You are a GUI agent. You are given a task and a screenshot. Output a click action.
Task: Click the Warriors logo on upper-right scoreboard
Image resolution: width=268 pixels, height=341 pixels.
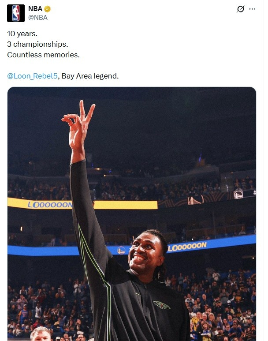tap(238, 194)
